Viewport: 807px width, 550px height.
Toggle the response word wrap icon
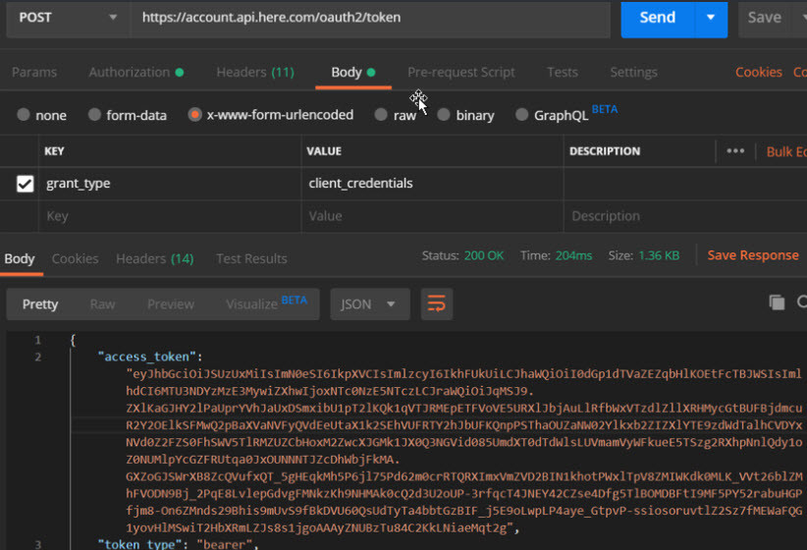point(437,303)
